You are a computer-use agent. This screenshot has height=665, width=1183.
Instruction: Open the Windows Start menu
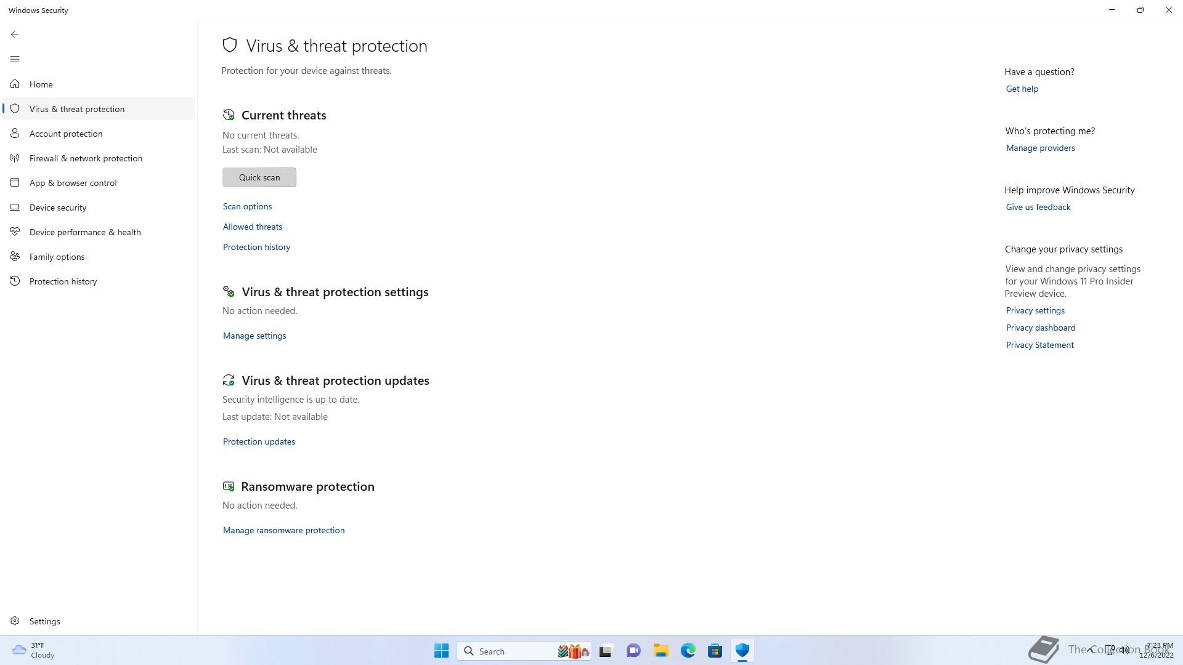tap(441, 651)
